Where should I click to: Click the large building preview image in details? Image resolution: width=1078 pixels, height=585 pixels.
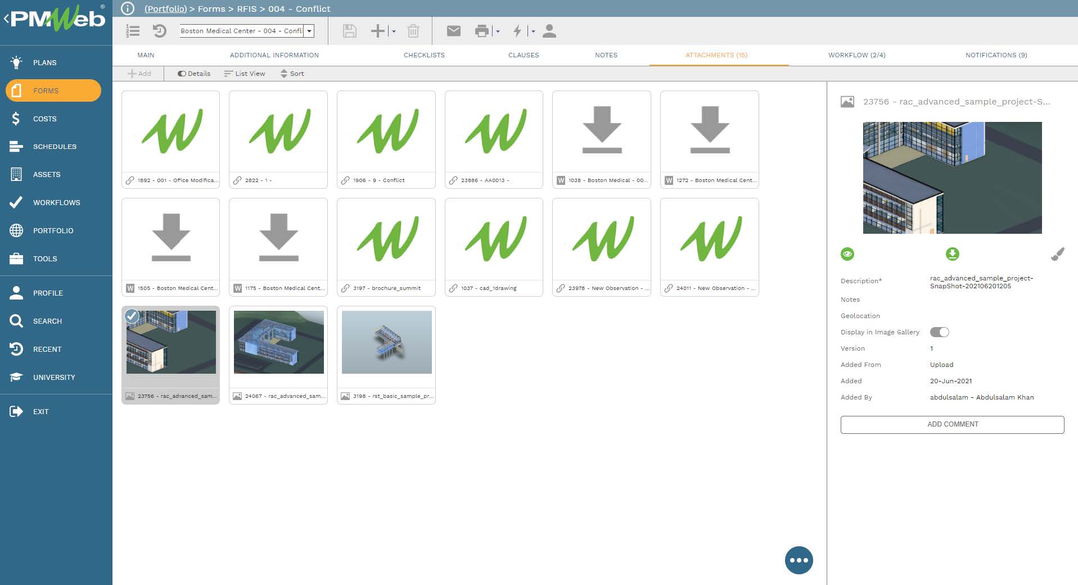[952, 178]
